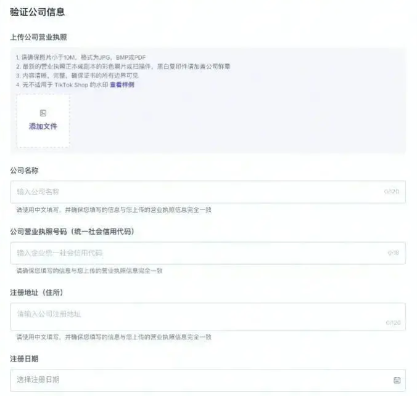Click the 公司营业执照号码（统一社会信用代码）label

[x=72, y=232]
